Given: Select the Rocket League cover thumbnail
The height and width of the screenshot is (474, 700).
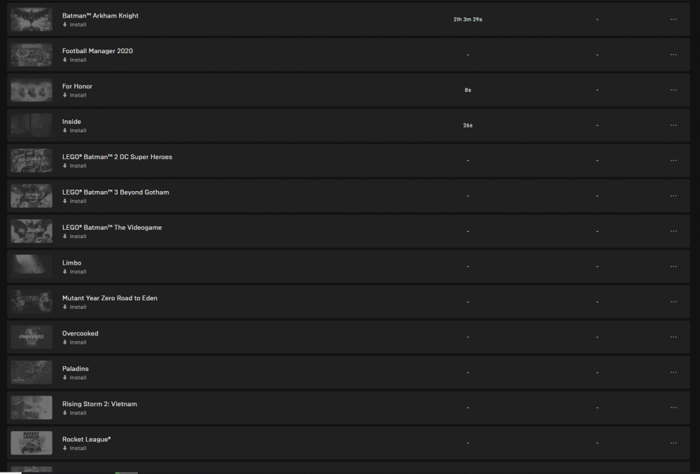Looking at the screenshot, I should click(x=31, y=442).
